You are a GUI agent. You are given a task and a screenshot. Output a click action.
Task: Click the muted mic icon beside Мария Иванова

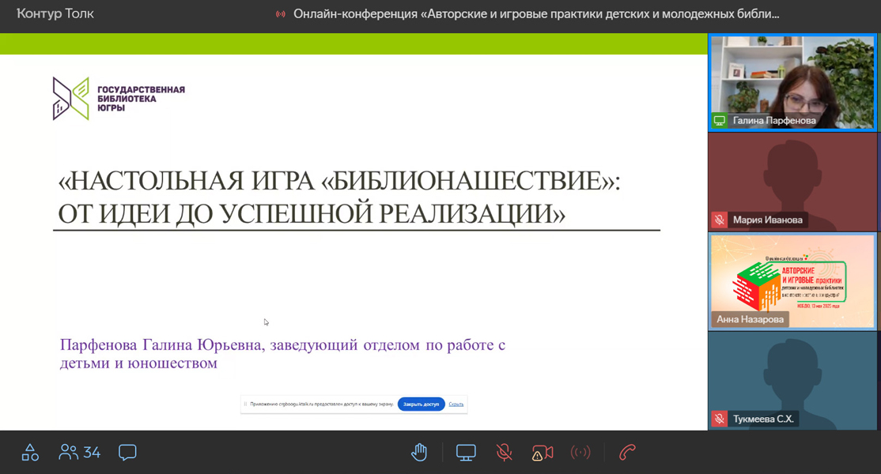720,220
